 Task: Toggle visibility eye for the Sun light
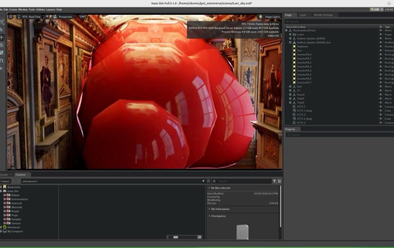pyautogui.click(x=380, y=51)
